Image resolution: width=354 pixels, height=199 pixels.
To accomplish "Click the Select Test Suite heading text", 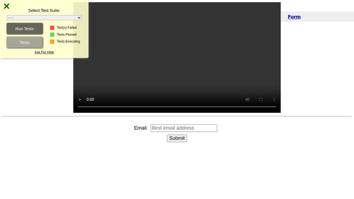I will pyautogui.click(x=44, y=10).
